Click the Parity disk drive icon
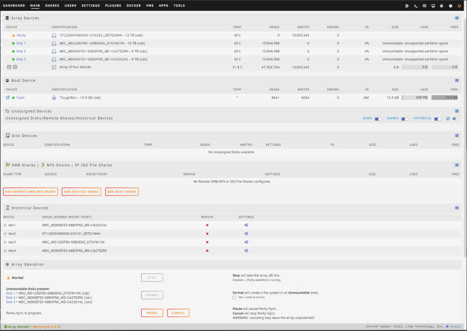 (54, 36)
